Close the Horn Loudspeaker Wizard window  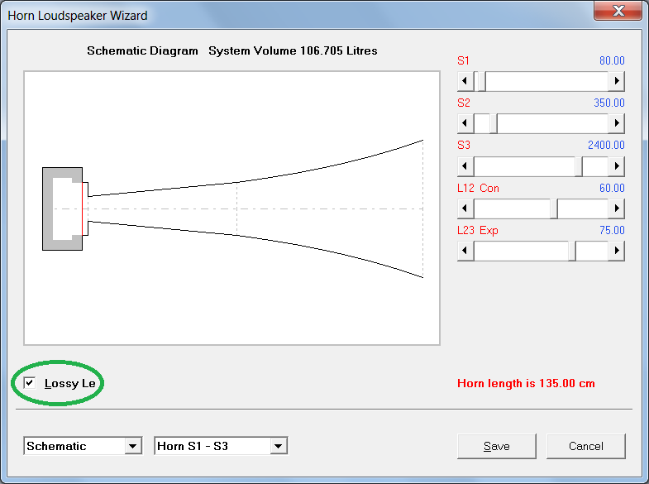[x=618, y=10]
